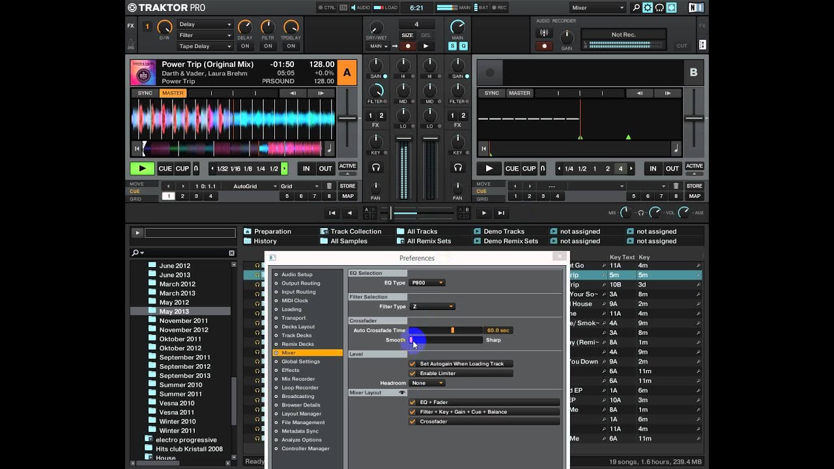Image resolution: width=834 pixels, height=469 pixels.
Task: Open the third FX dropdown showing Tape Delay
Action: click(205, 46)
